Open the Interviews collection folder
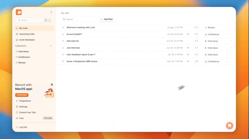The height and width of the screenshot is (139, 249). point(22,52)
